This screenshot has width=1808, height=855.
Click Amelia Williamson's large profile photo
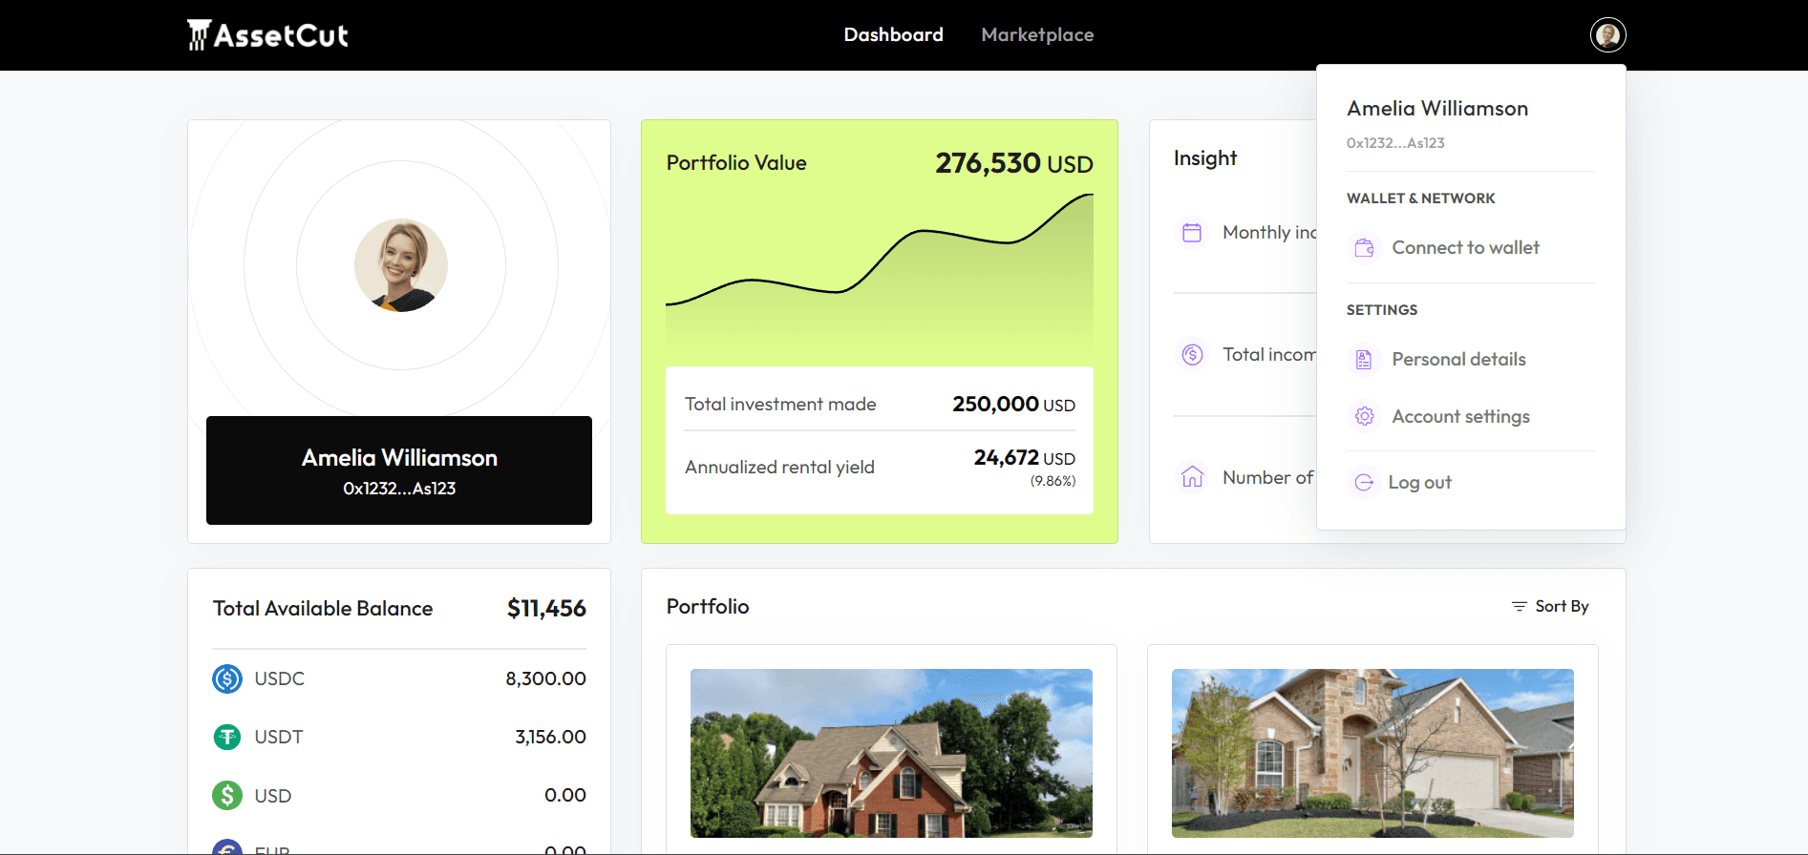pos(401,265)
